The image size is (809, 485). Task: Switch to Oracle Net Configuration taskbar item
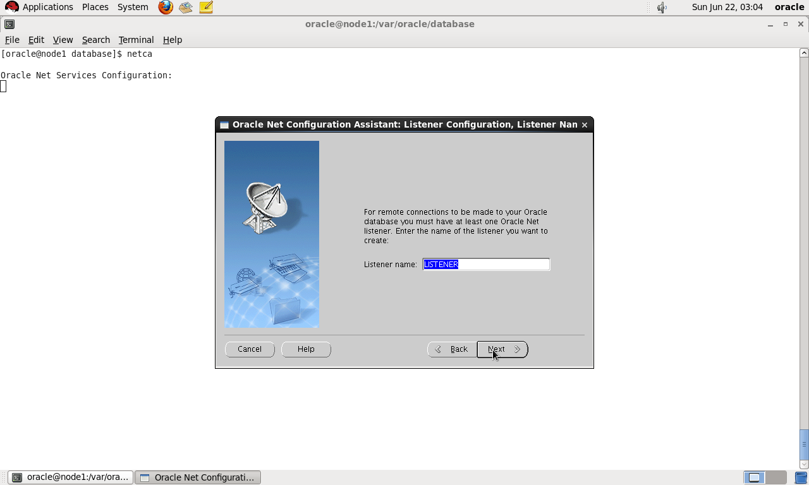(x=198, y=477)
